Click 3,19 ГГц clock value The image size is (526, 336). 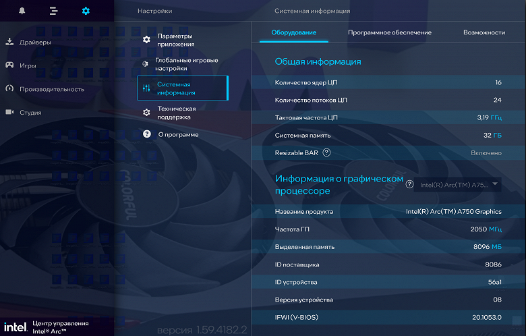[490, 117]
